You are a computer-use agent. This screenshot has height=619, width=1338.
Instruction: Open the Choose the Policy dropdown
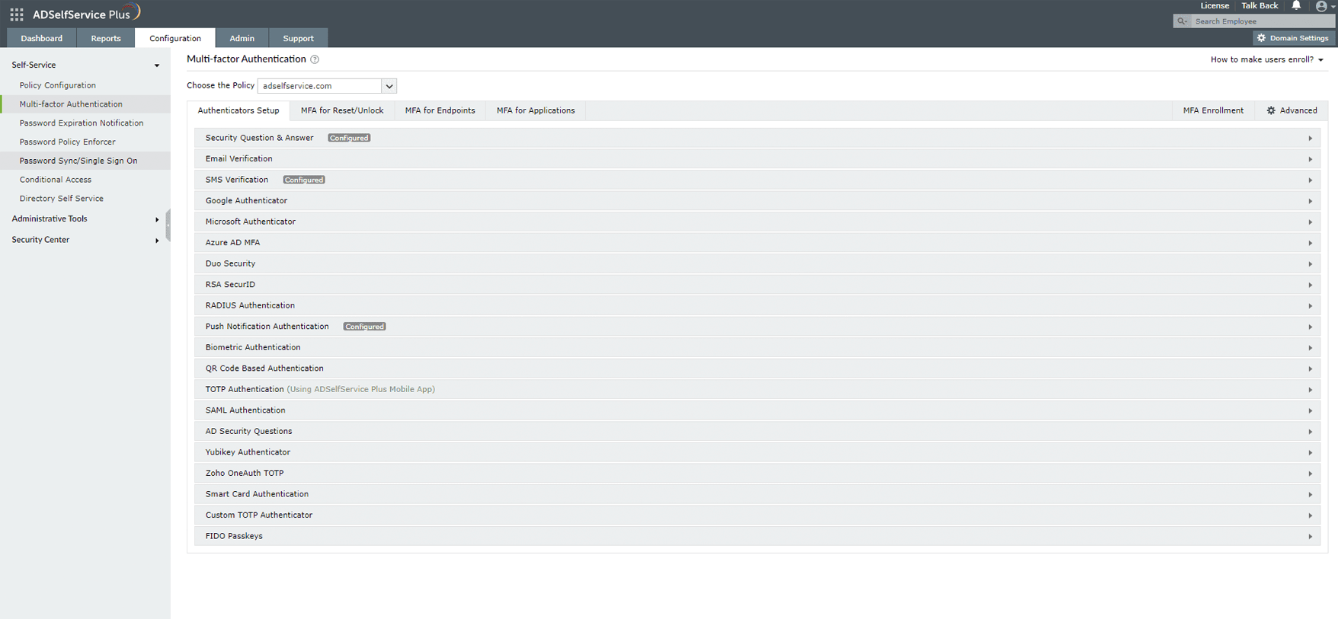pos(389,86)
